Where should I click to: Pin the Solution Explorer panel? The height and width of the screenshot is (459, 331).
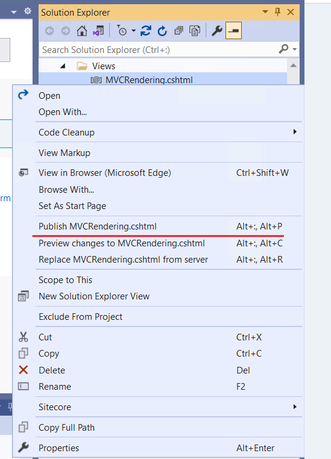[277, 12]
